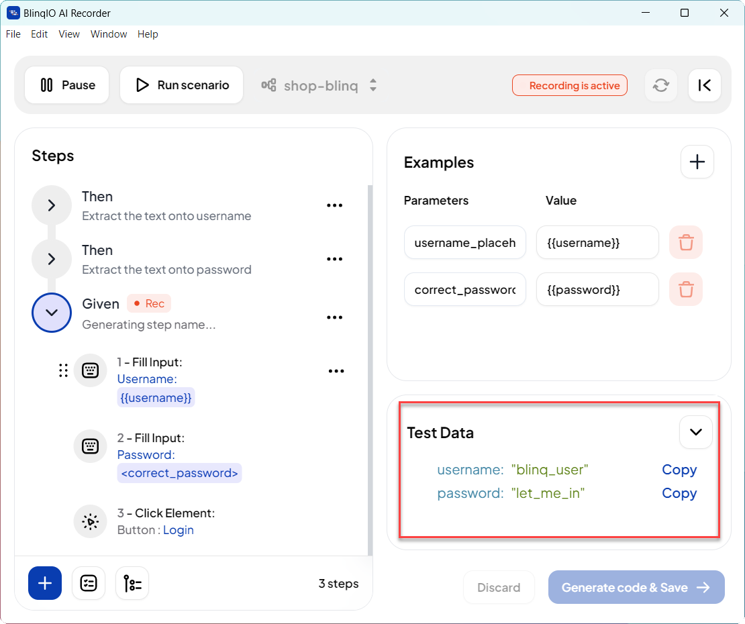This screenshot has width=745, height=624.
Task: Click the refresh sync icon
Action: (x=661, y=85)
